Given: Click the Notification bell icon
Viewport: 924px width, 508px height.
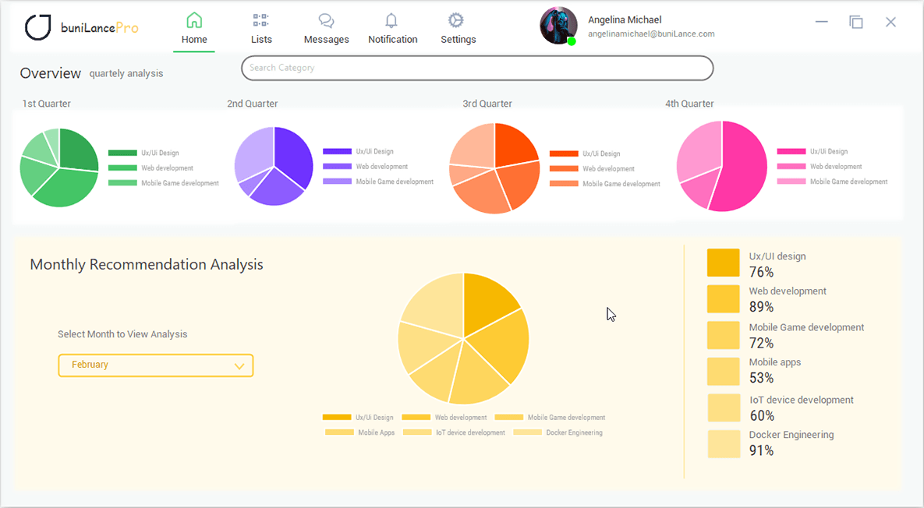Looking at the screenshot, I should click(392, 19).
